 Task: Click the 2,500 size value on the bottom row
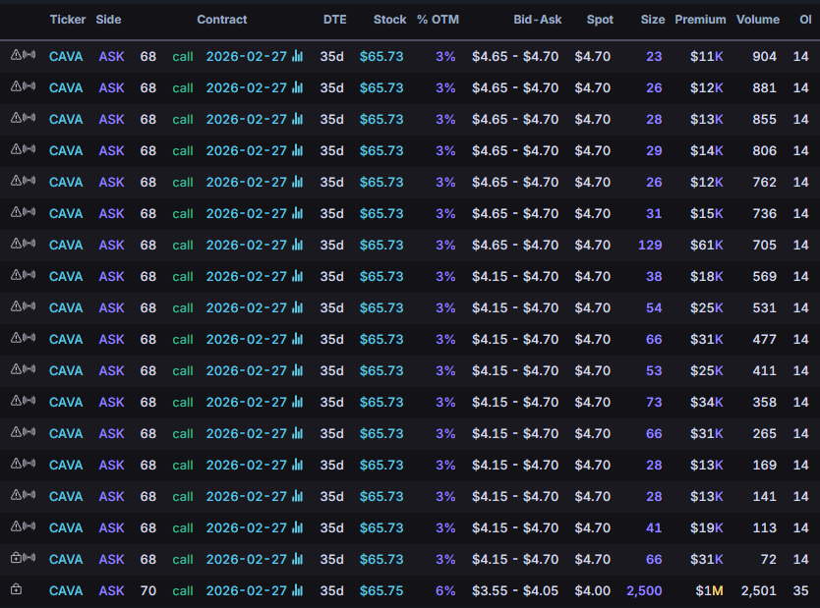643,590
